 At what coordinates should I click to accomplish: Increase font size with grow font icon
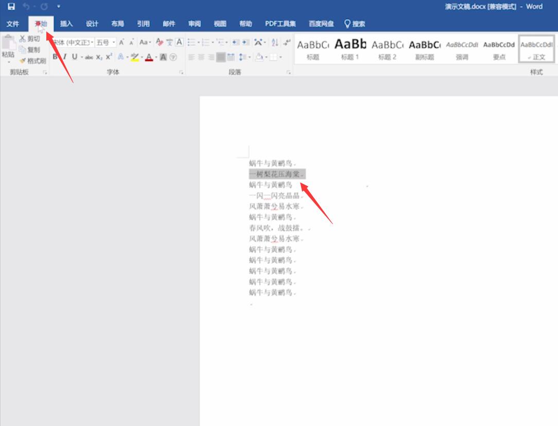click(x=121, y=42)
